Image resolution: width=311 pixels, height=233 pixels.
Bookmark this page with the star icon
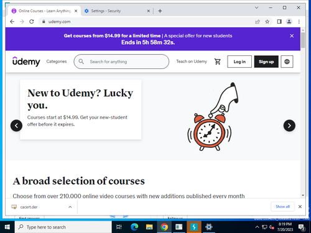[x=267, y=22]
